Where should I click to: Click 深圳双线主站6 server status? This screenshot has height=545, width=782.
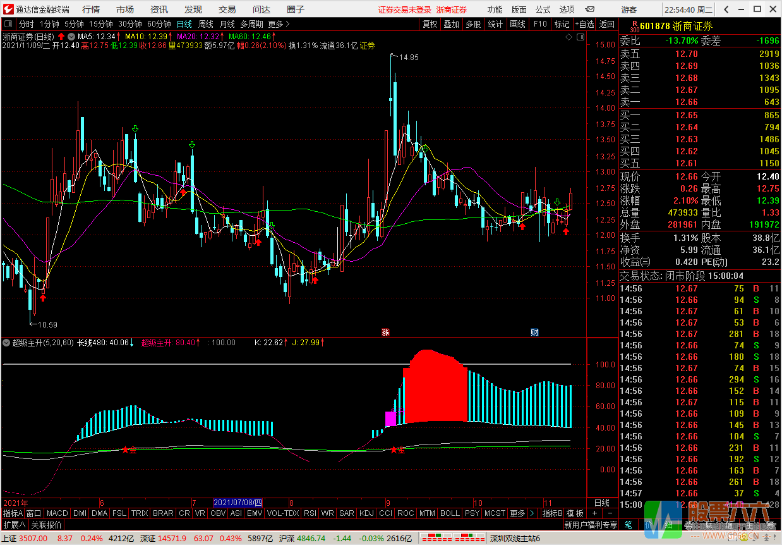(x=515, y=538)
